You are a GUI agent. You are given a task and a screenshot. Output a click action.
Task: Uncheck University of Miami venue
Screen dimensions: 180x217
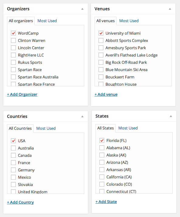pos(101,33)
